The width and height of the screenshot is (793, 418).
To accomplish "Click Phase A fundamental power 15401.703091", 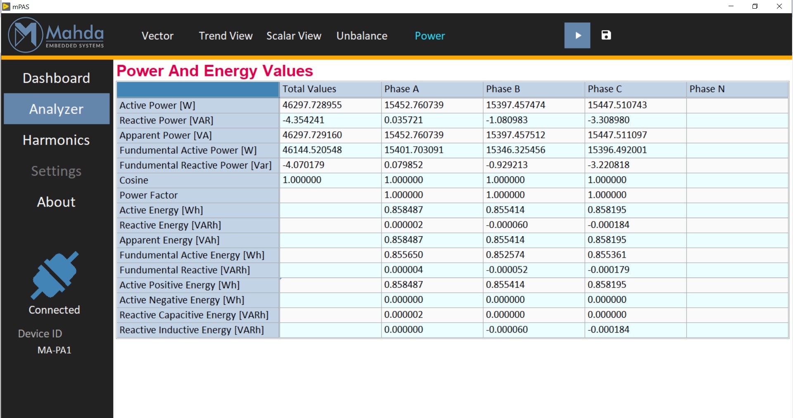I will [432, 150].
